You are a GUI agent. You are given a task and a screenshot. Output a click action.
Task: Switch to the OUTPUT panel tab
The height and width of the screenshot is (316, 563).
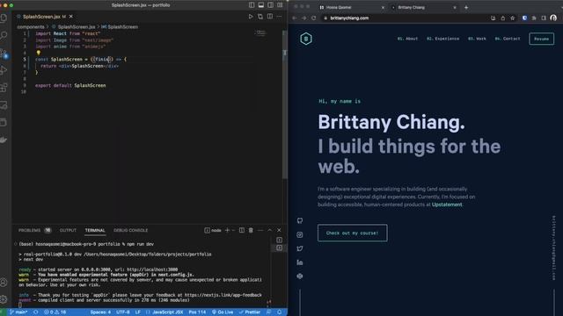68,230
